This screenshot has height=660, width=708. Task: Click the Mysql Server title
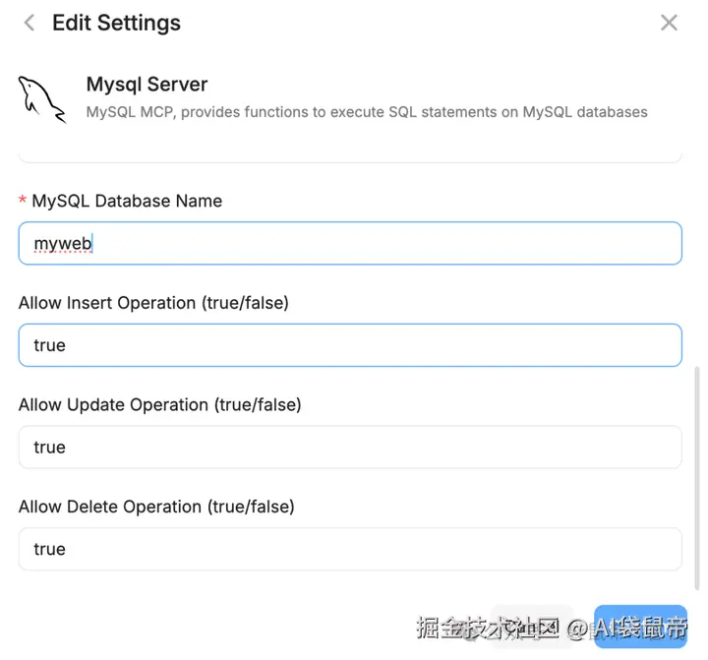[147, 85]
